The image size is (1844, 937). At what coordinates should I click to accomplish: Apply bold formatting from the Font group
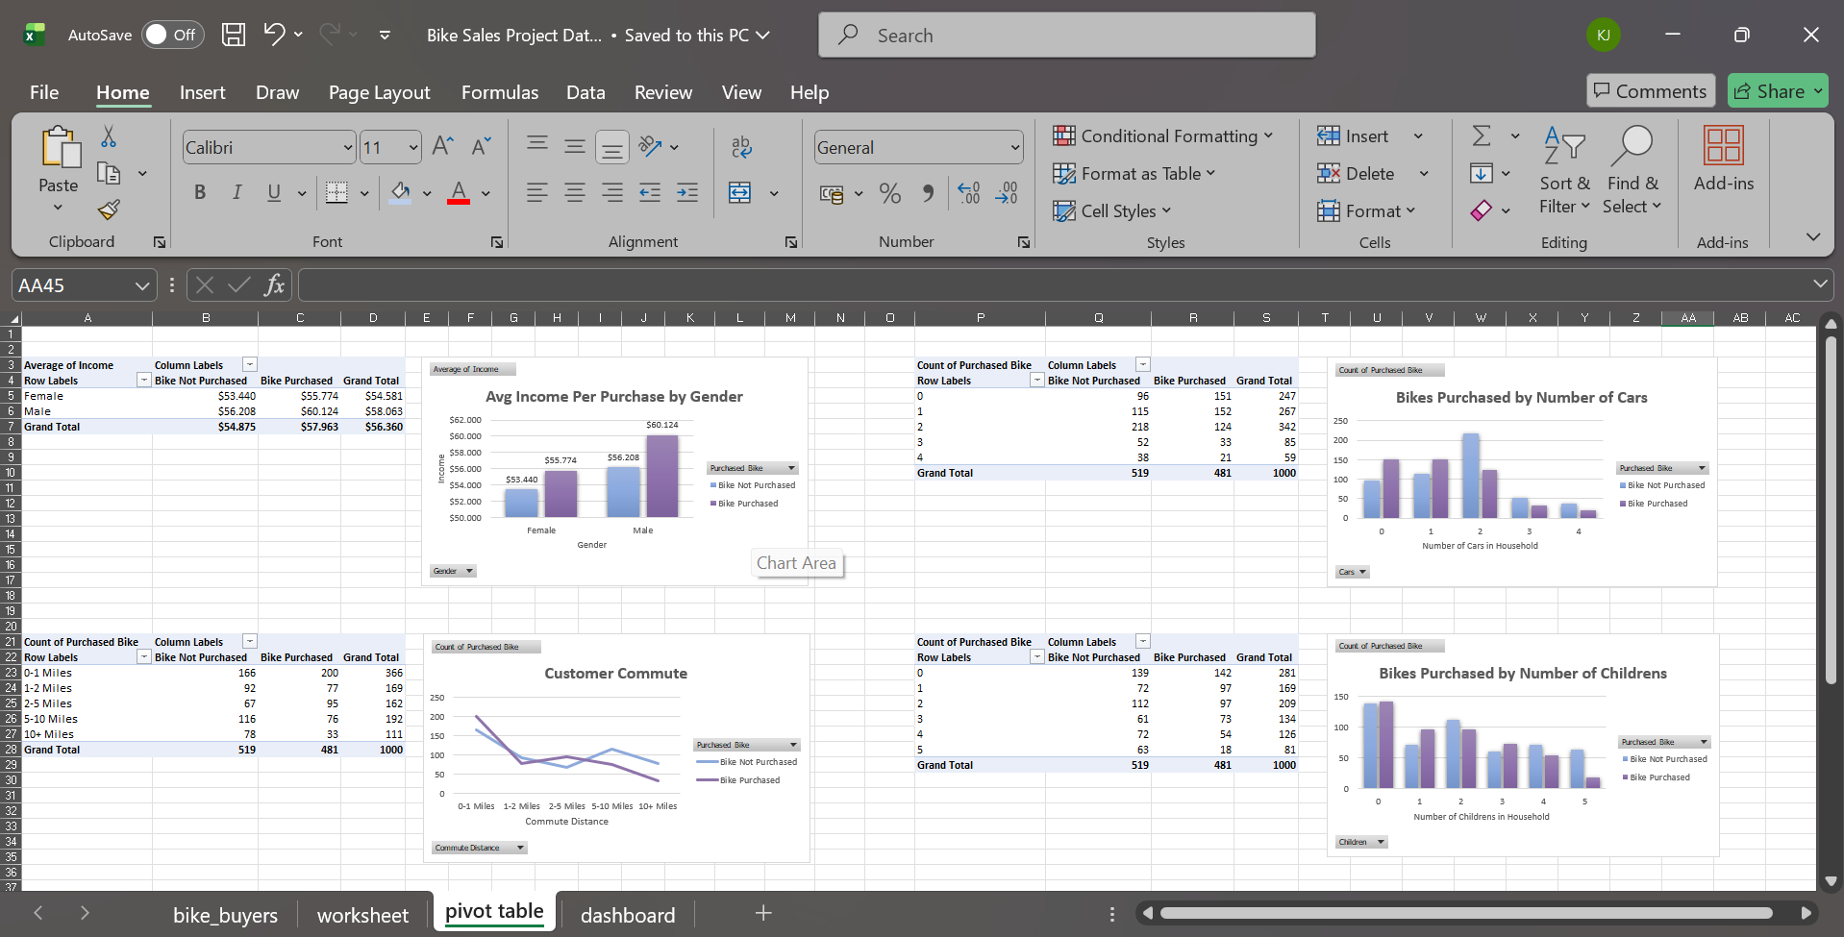pos(199,192)
